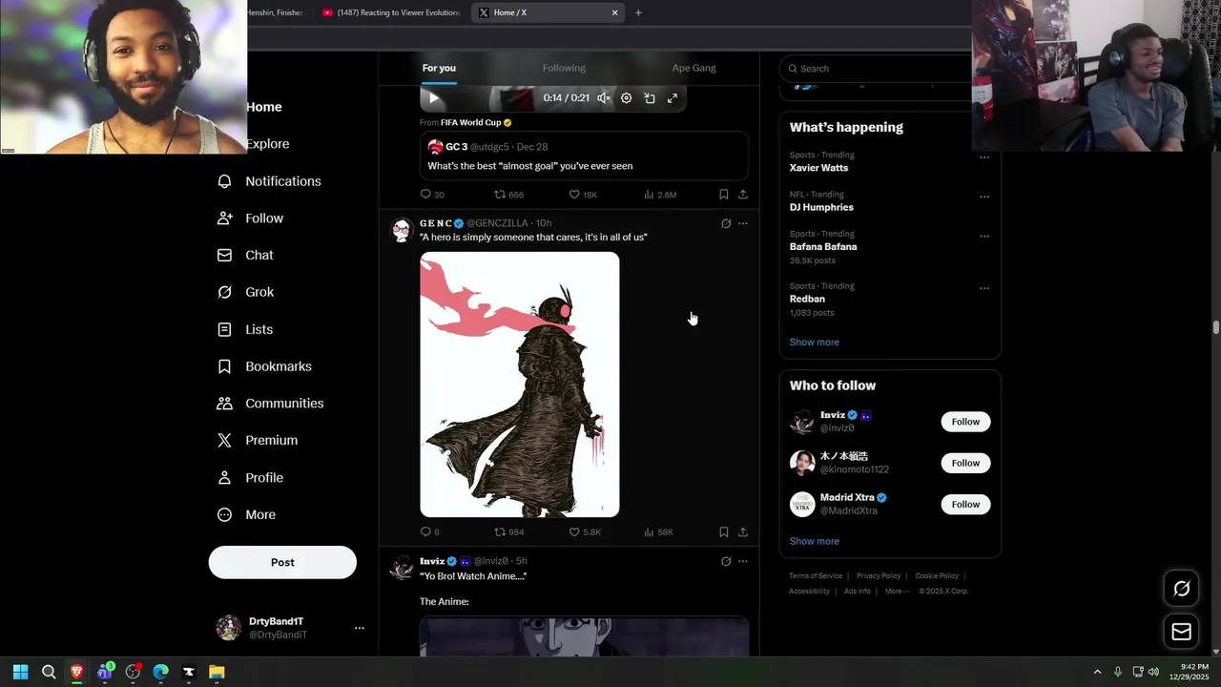Viewport: 1221px width, 687px height.
Task: Click the Post button
Action: [x=282, y=562]
